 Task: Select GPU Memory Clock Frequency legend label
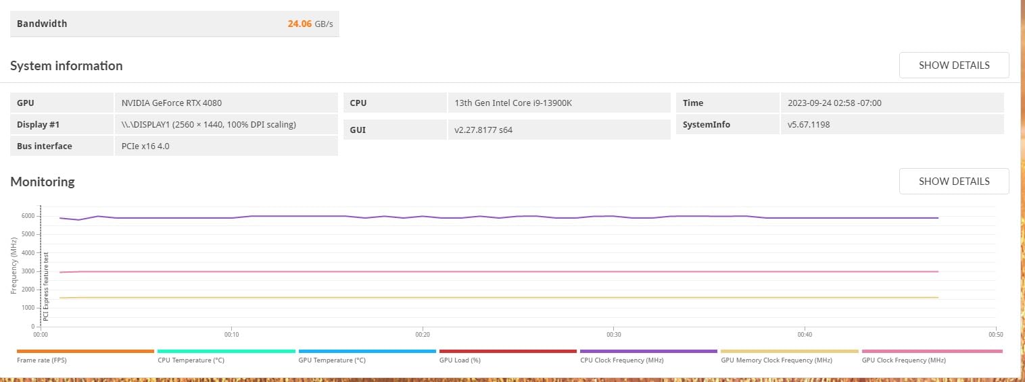pos(776,360)
